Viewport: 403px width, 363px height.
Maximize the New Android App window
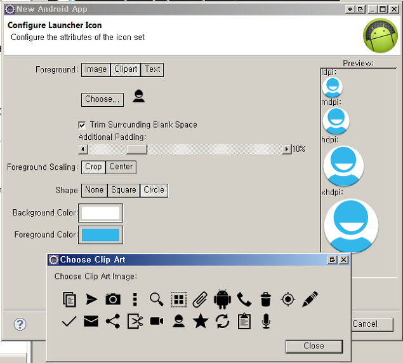point(383,10)
